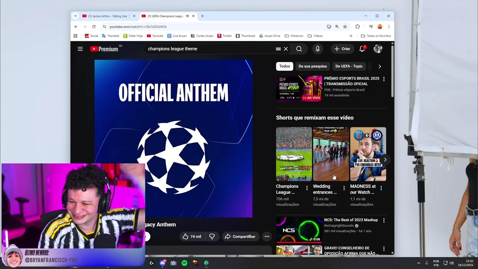478x269 pixels.
Task: Open NCS Best of 2023 Mashup video
Action: click(299, 230)
